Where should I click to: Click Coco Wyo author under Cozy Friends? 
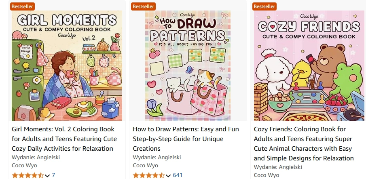tap(266, 175)
